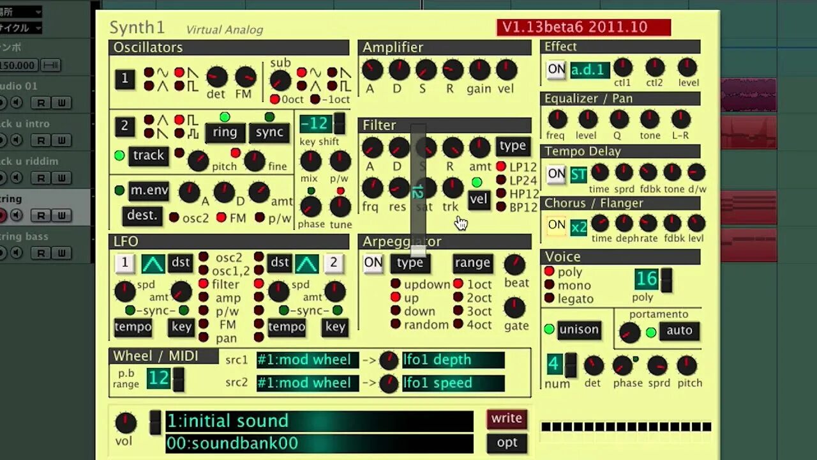Click the write preset button
This screenshot has width=817, height=460.
[507, 418]
